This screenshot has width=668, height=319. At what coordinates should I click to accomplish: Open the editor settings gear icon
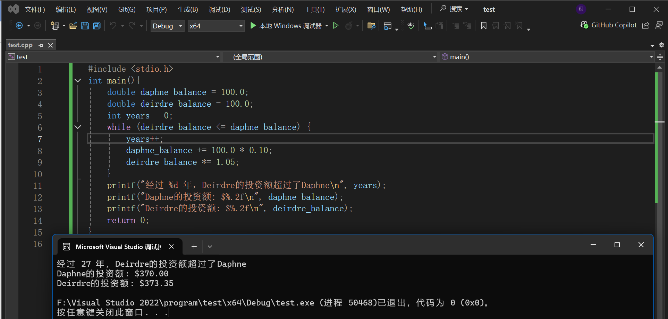point(661,45)
